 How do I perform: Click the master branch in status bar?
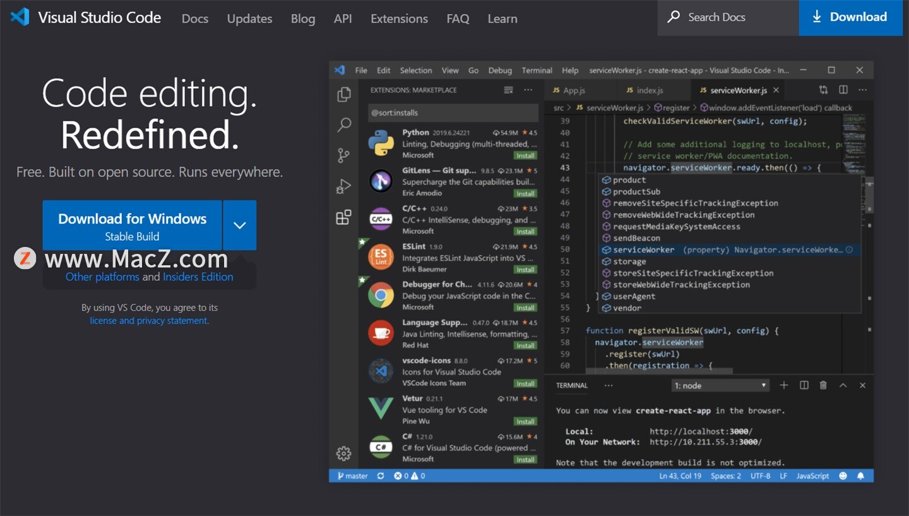(353, 476)
